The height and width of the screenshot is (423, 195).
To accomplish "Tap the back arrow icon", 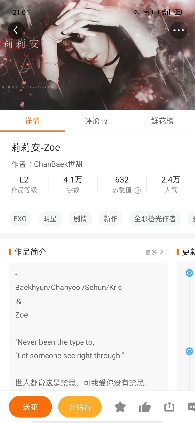I will click(16, 30).
